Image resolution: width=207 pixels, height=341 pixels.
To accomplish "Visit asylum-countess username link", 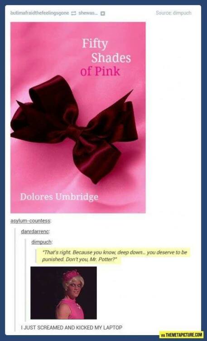I will pos(31,221).
